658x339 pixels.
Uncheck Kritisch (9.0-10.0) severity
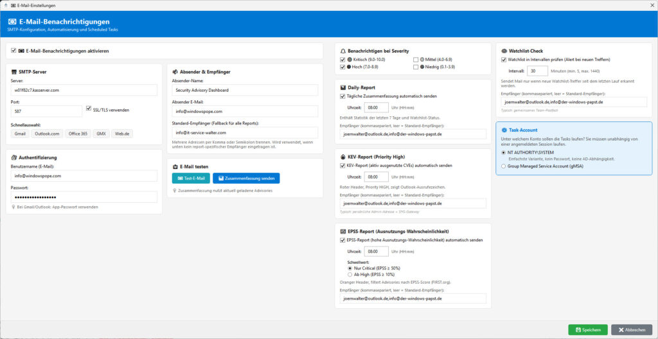[x=342, y=60]
